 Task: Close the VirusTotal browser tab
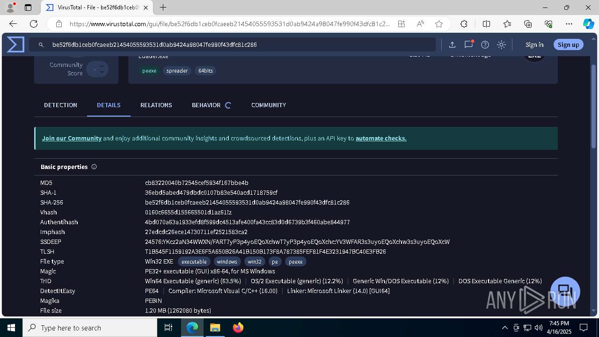click(146, 7)
